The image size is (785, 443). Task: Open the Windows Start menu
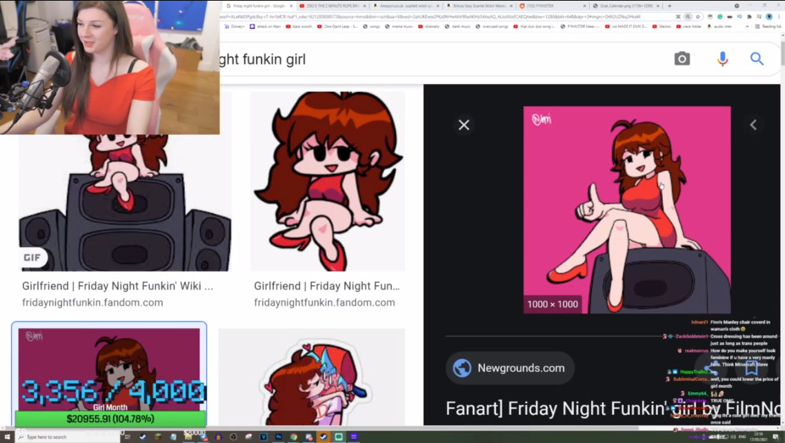pos(7,437)
